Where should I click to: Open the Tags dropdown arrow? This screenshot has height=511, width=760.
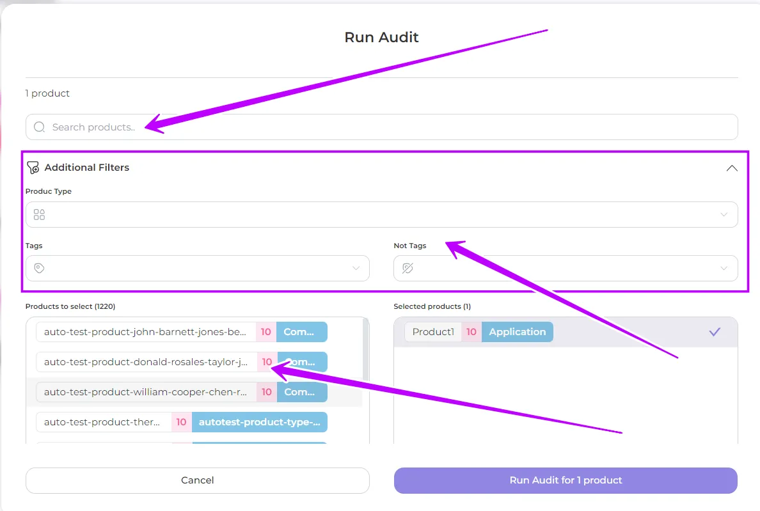pyautogui.click(x=356, y=269)
